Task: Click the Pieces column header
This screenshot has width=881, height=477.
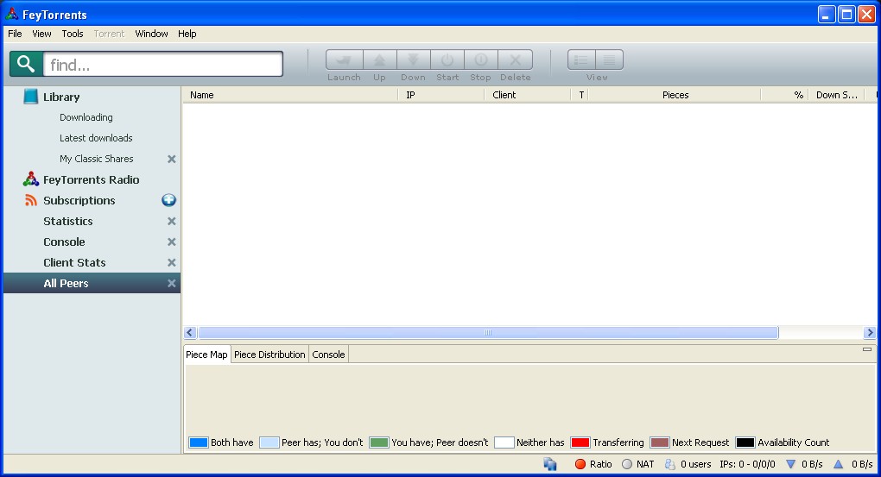Action: point(675,95)
